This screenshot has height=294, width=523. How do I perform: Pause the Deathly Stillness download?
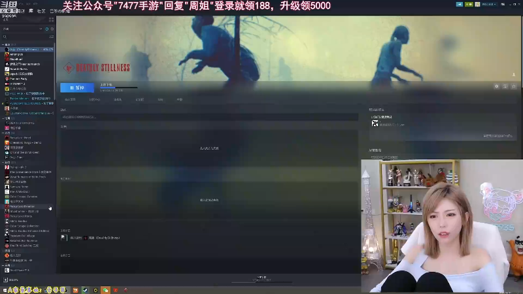click(x=77, y=88)
